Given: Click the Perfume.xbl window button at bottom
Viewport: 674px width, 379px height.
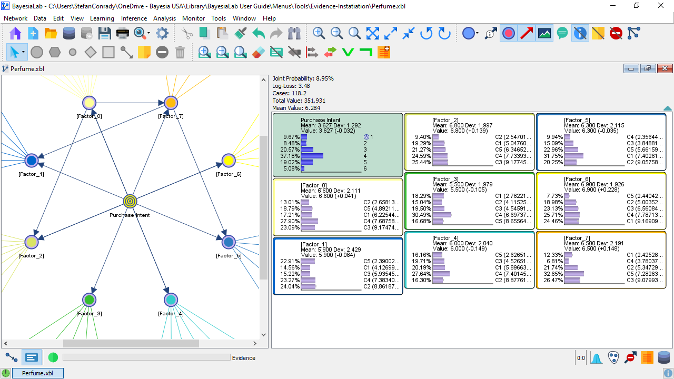Looking at the screenshot, I should tap(37, 373).
